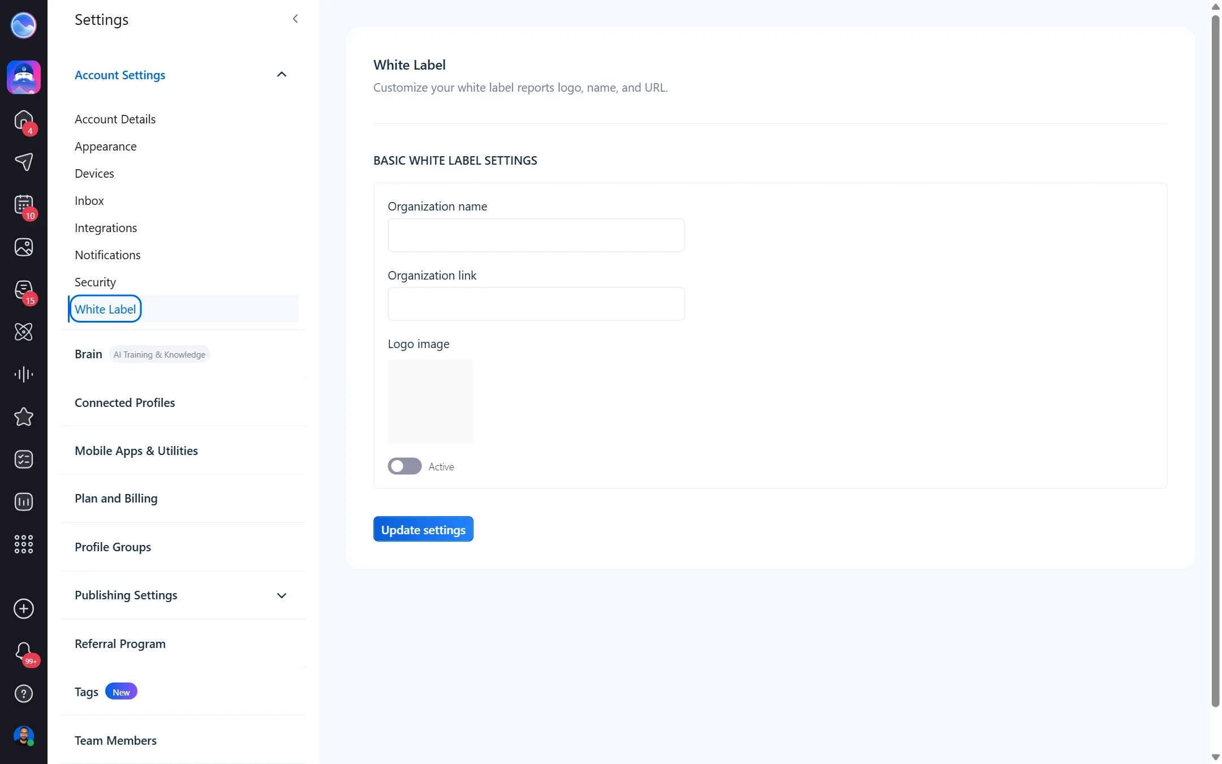Click the atom-shaped icon in sidebar
This screenshot has width=1222, height=764.
tap(24, 332)
